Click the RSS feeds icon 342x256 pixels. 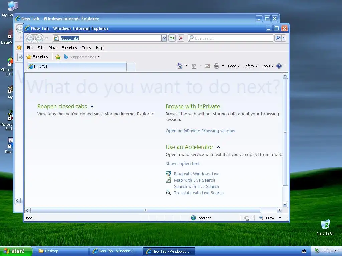(194, 66)
